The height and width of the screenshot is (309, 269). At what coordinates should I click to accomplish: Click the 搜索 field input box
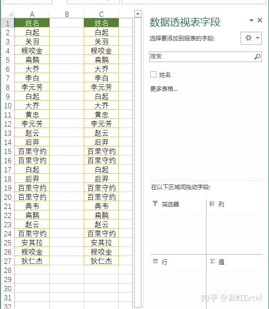coord(205,57)
